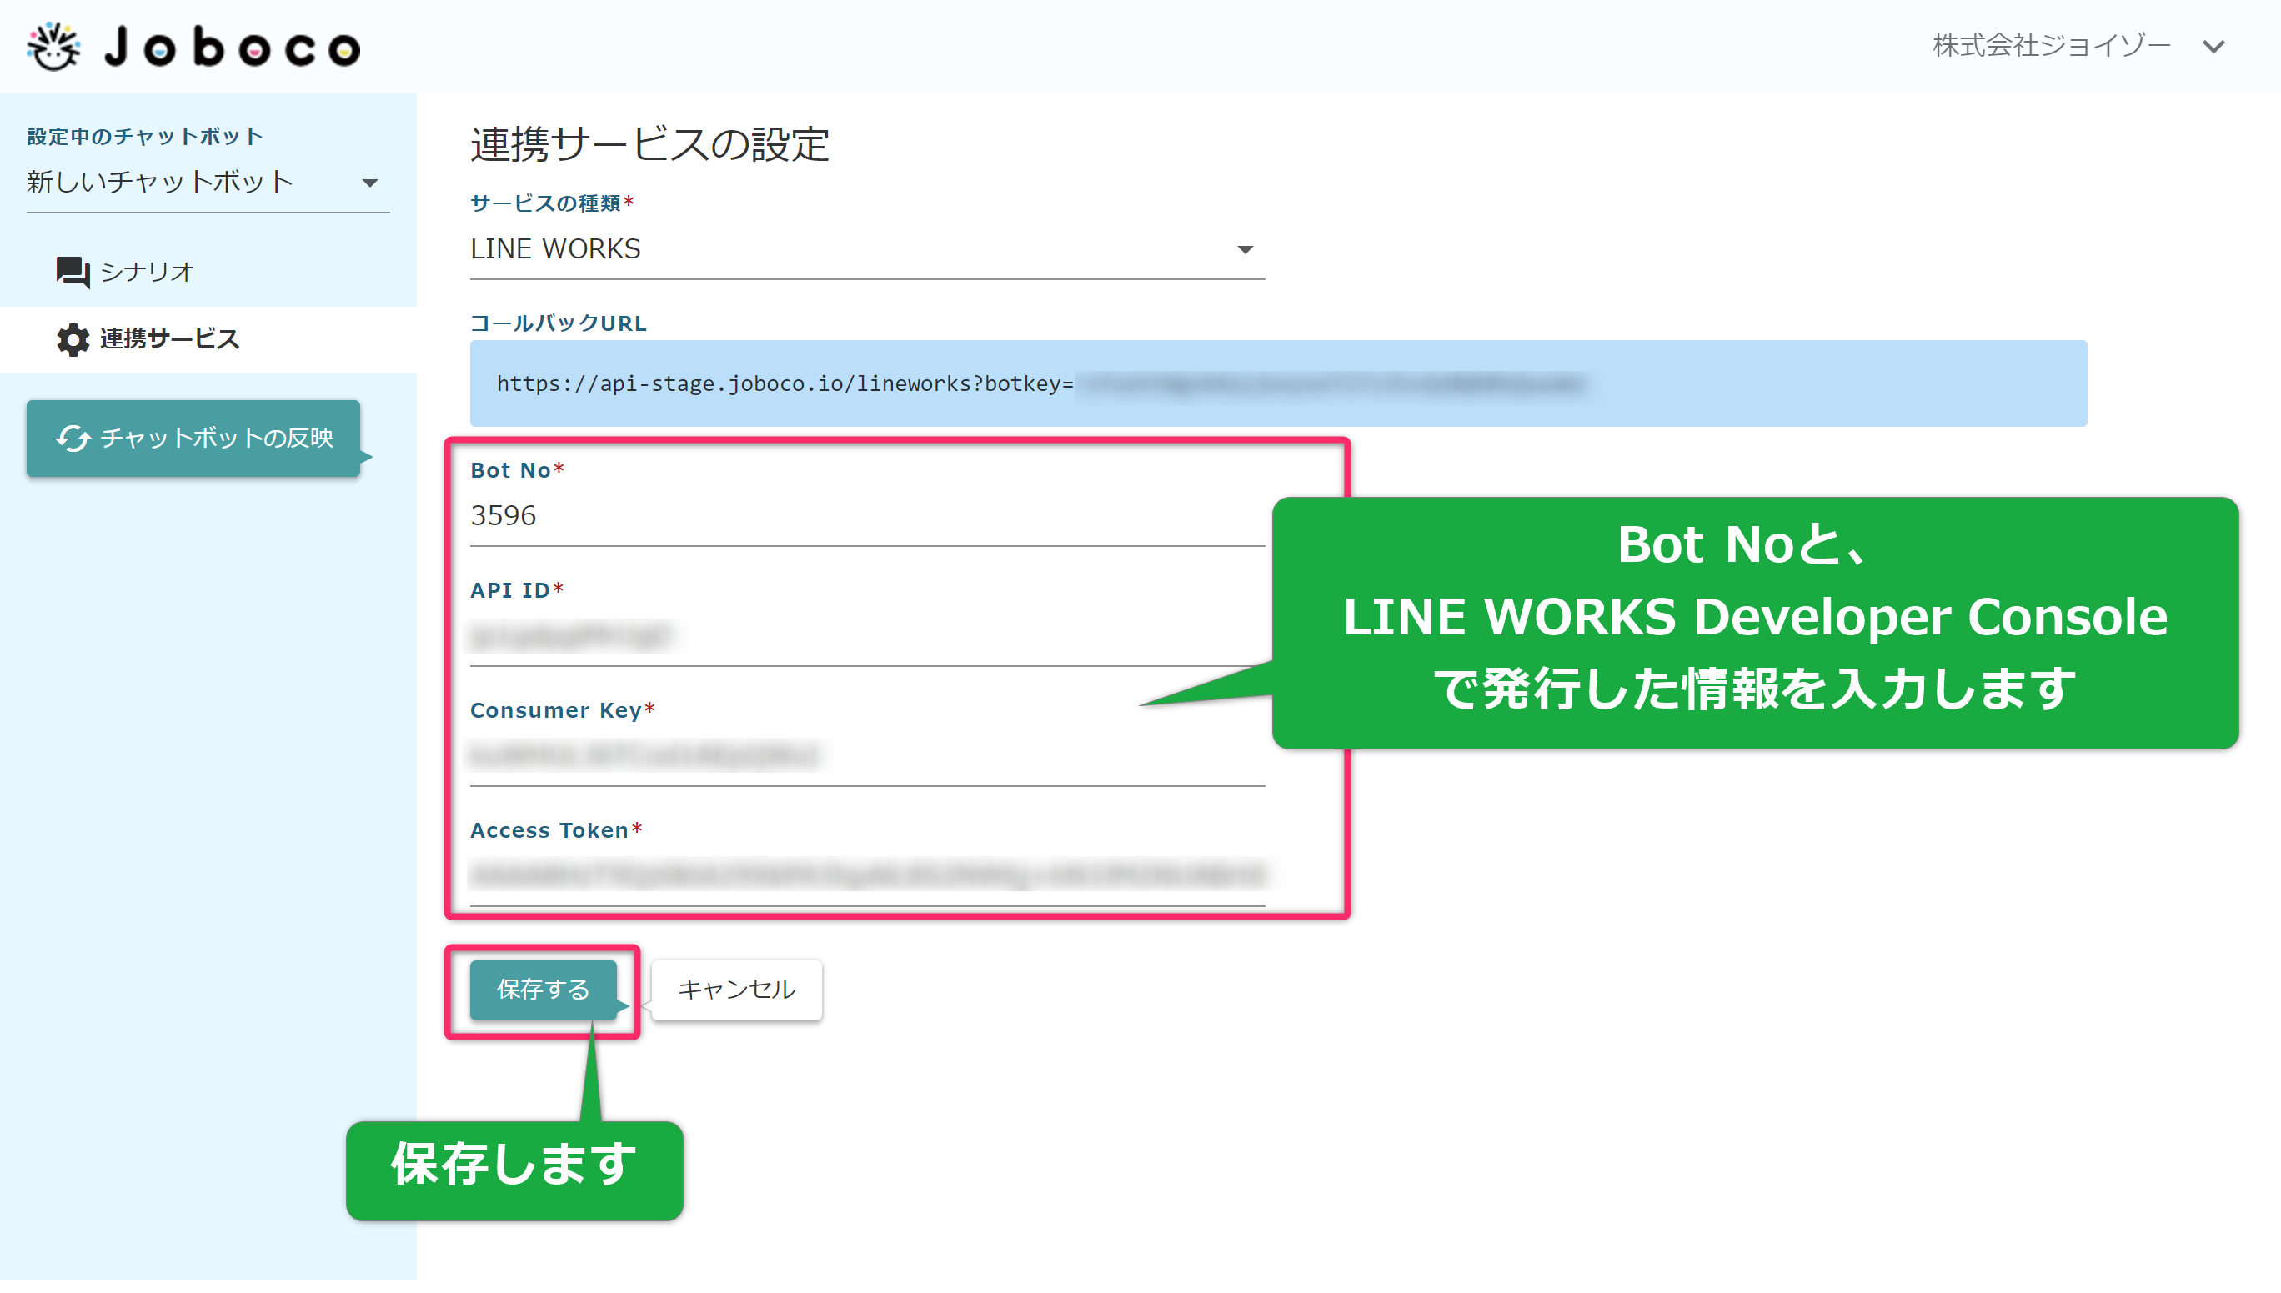
Task: Click the 保存する save button
Action: pyautogui.click(x=543, y=990)
